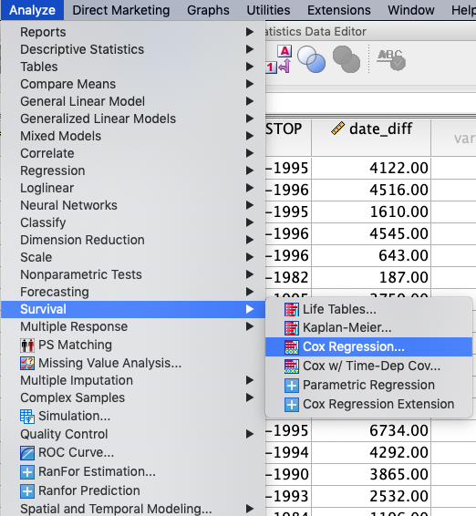Viewport: 476px width, 516px height.
Task: Open the Direct Marketing menu
Action: [121, 10]
